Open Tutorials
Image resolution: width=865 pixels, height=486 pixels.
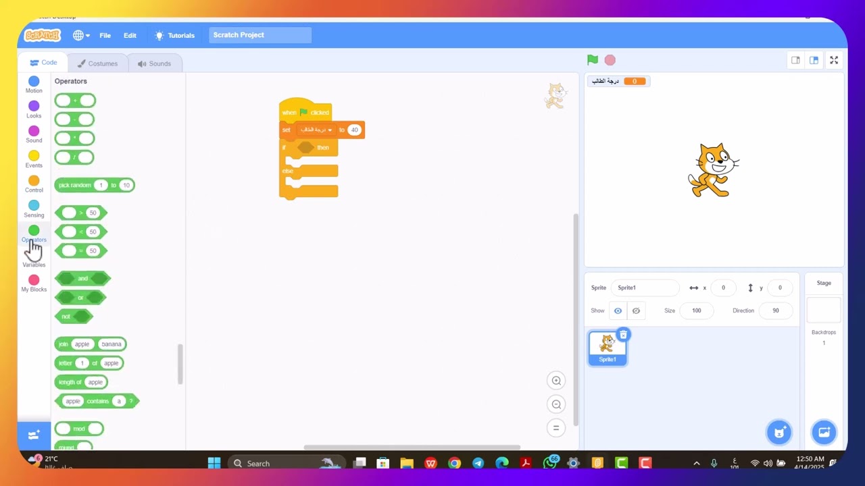pos(174,35)
